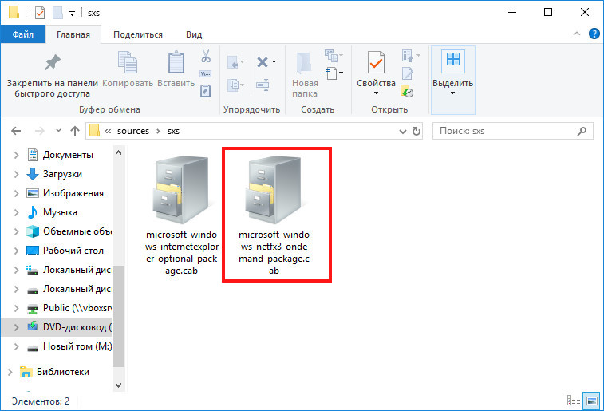Click the quick access New folder icon

coord(57,13)
